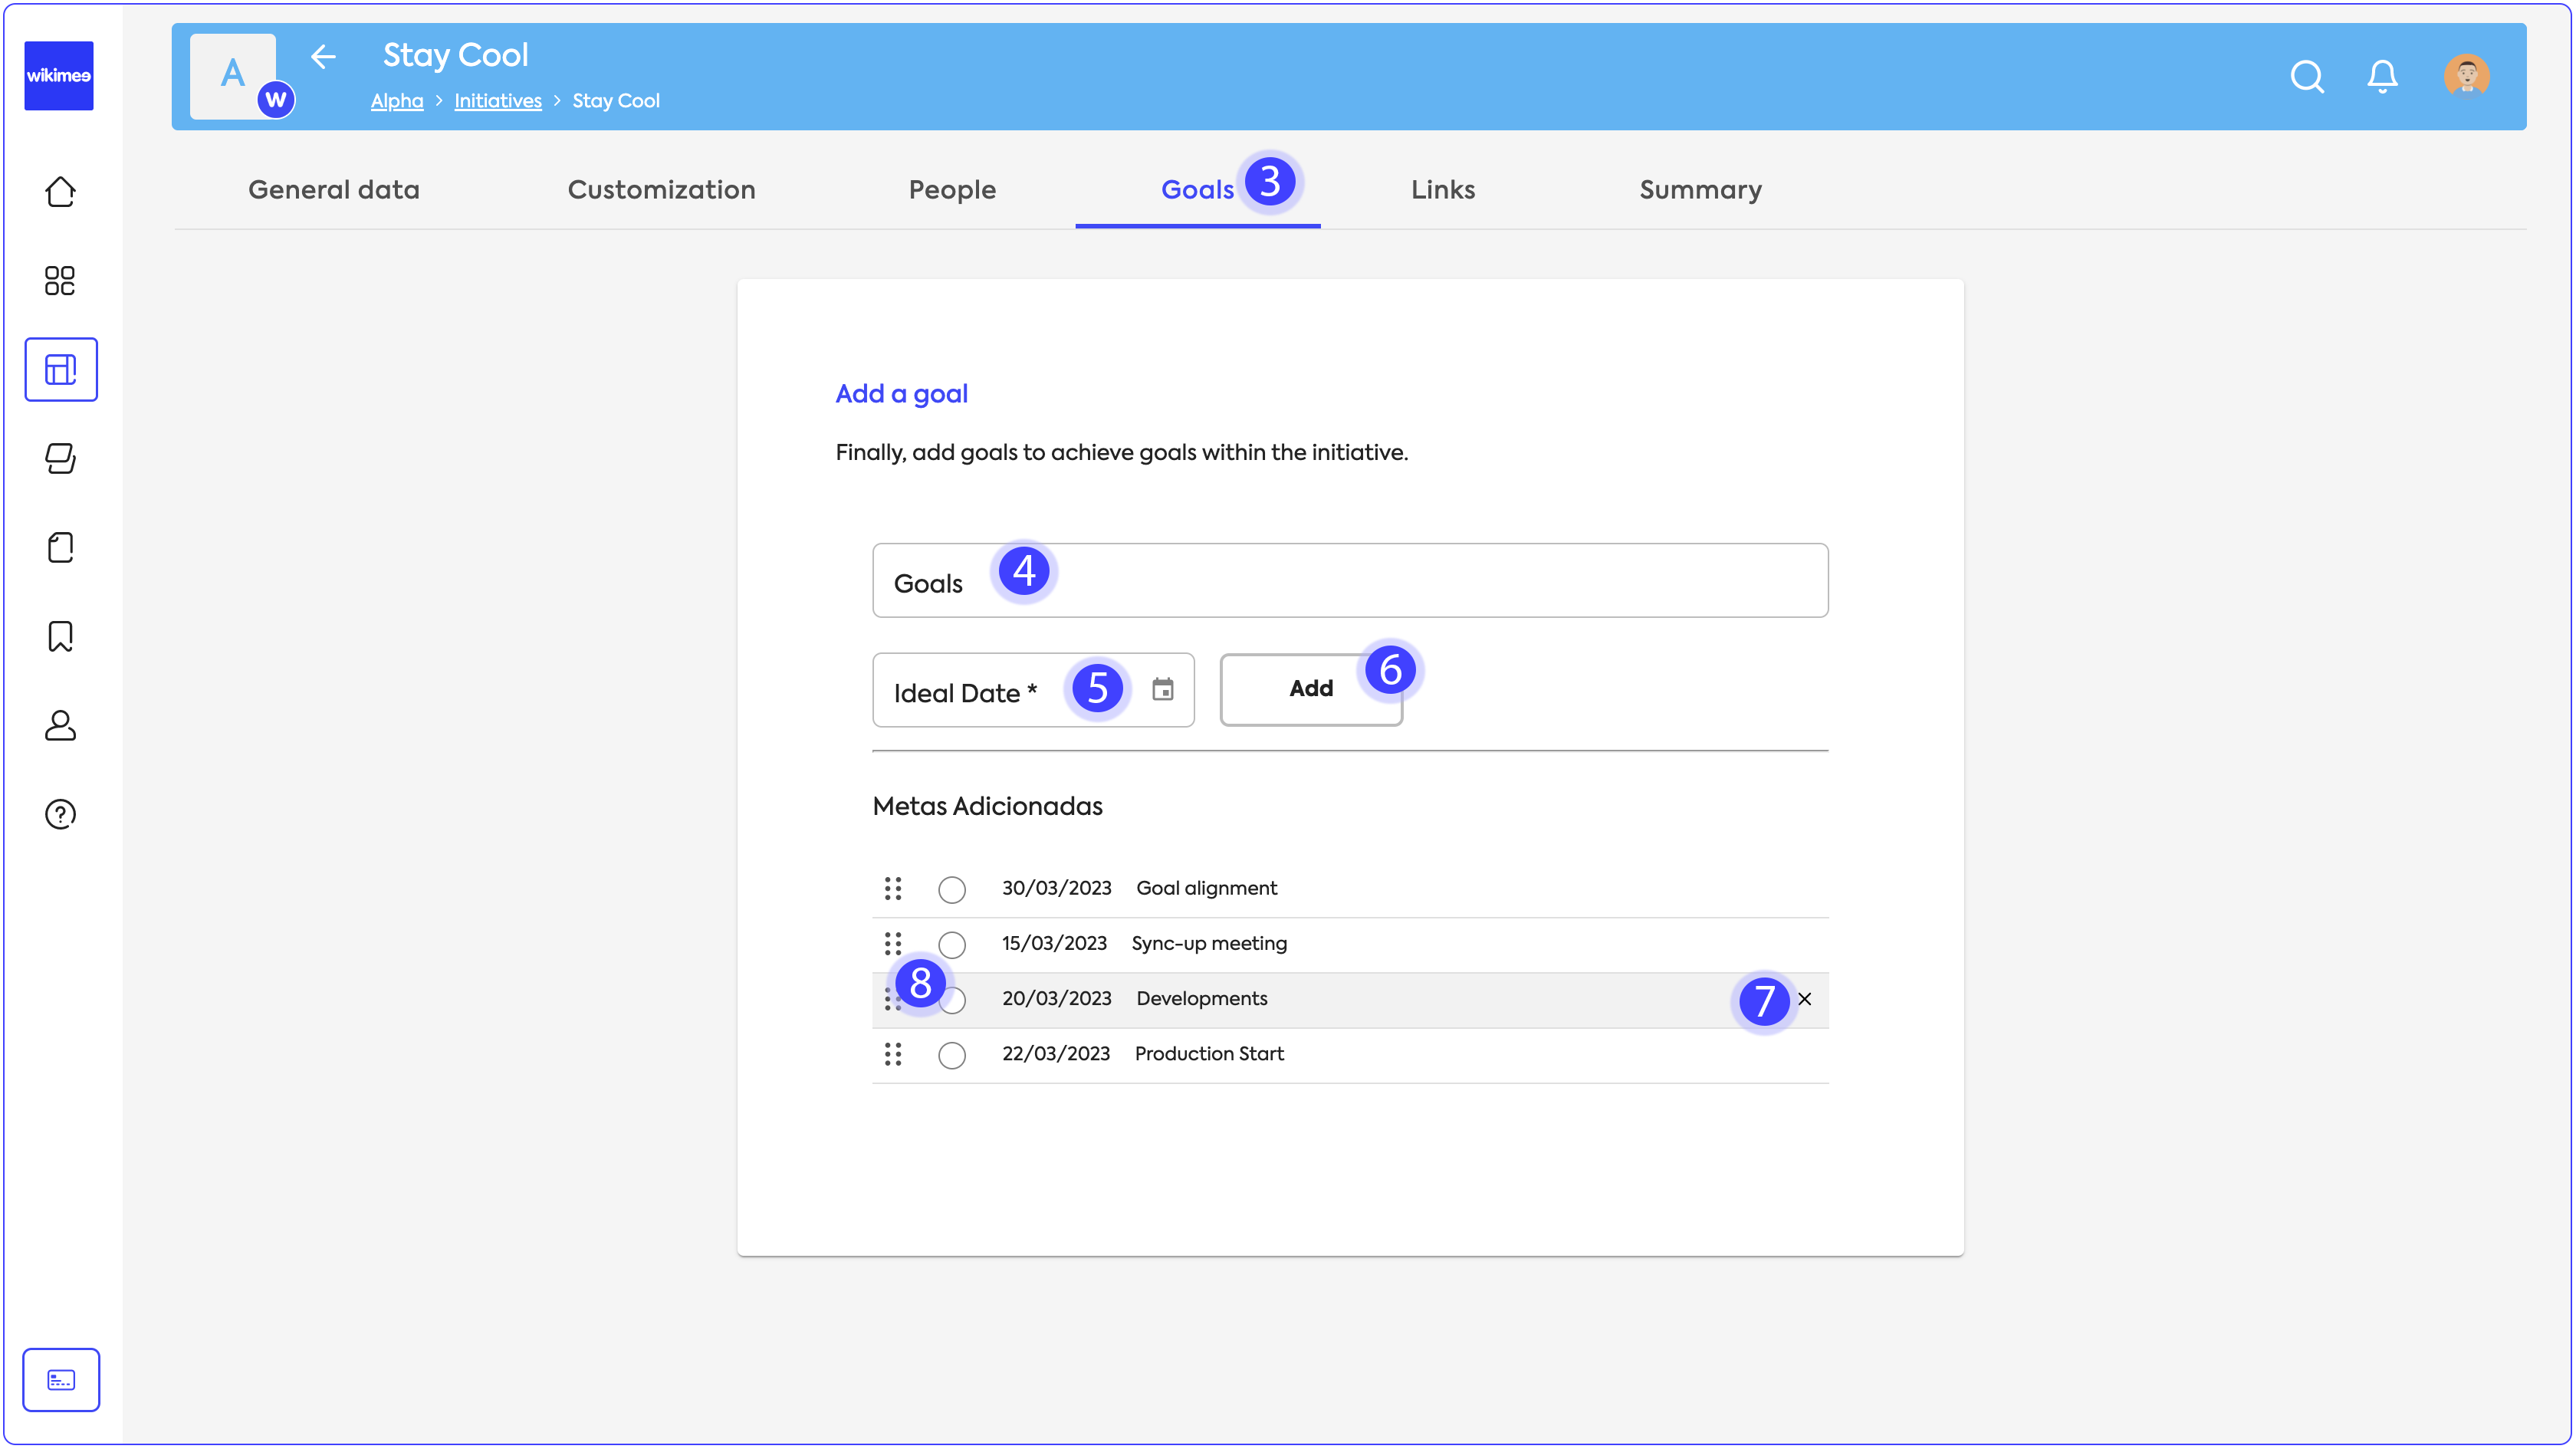The image size is (2576, 1449).
Task: Open the calendar picker for Ideal Date
Action: (x=1162, y=689)
